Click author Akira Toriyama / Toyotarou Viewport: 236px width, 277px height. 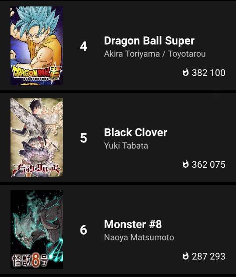click(155, 54)
